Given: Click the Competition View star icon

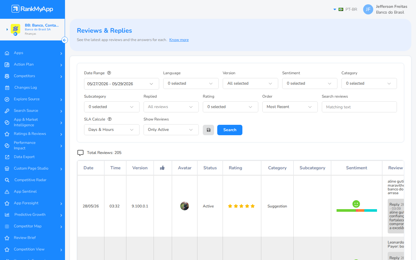Looking at the screenshot, I should (x=7, y=250).
